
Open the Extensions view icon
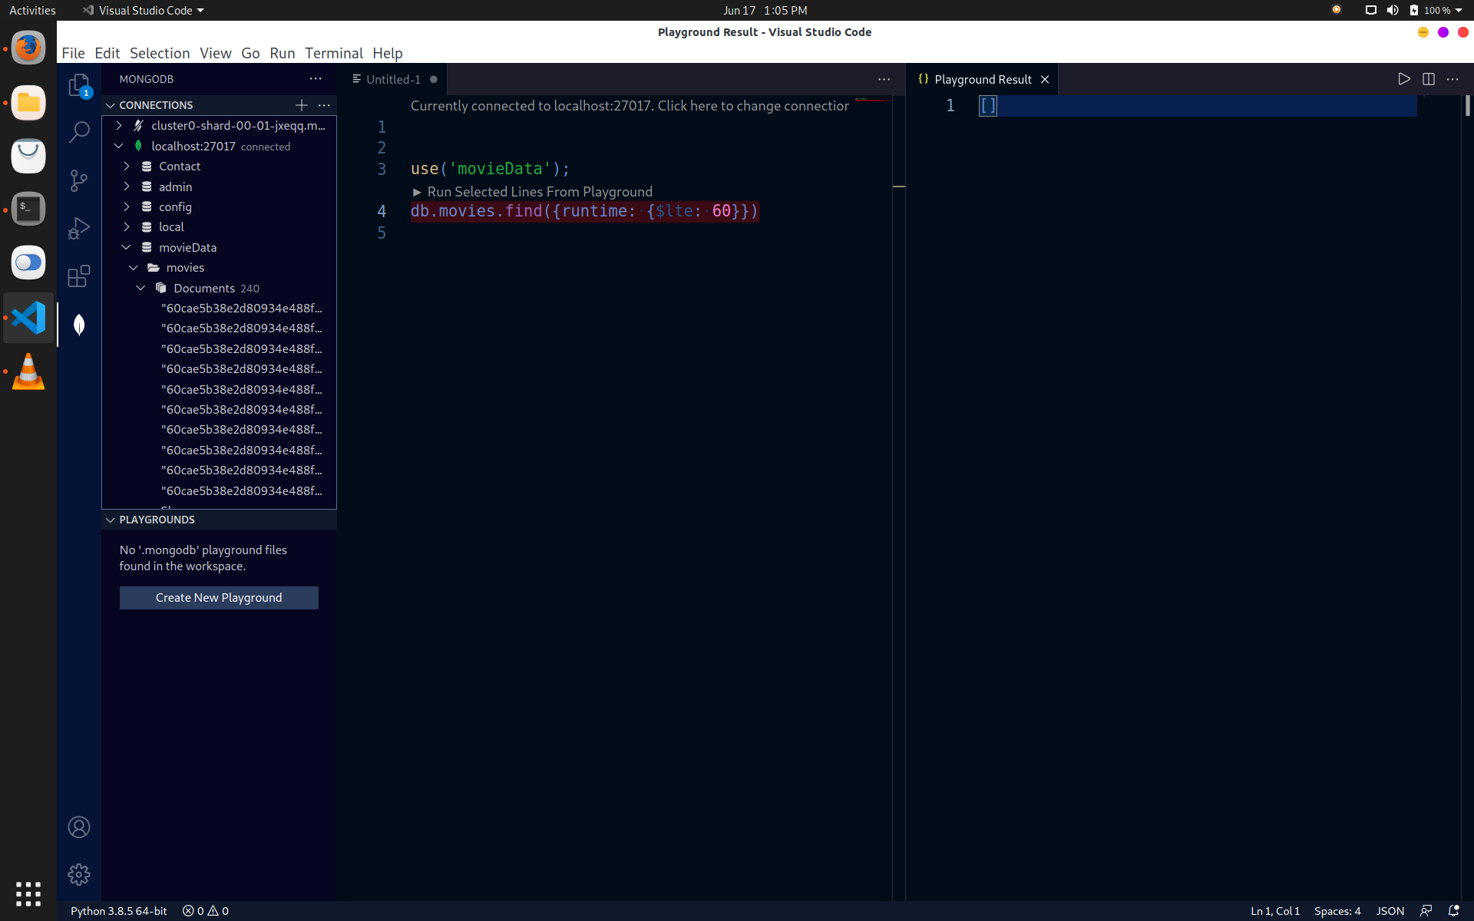click(x=79, y=276)
